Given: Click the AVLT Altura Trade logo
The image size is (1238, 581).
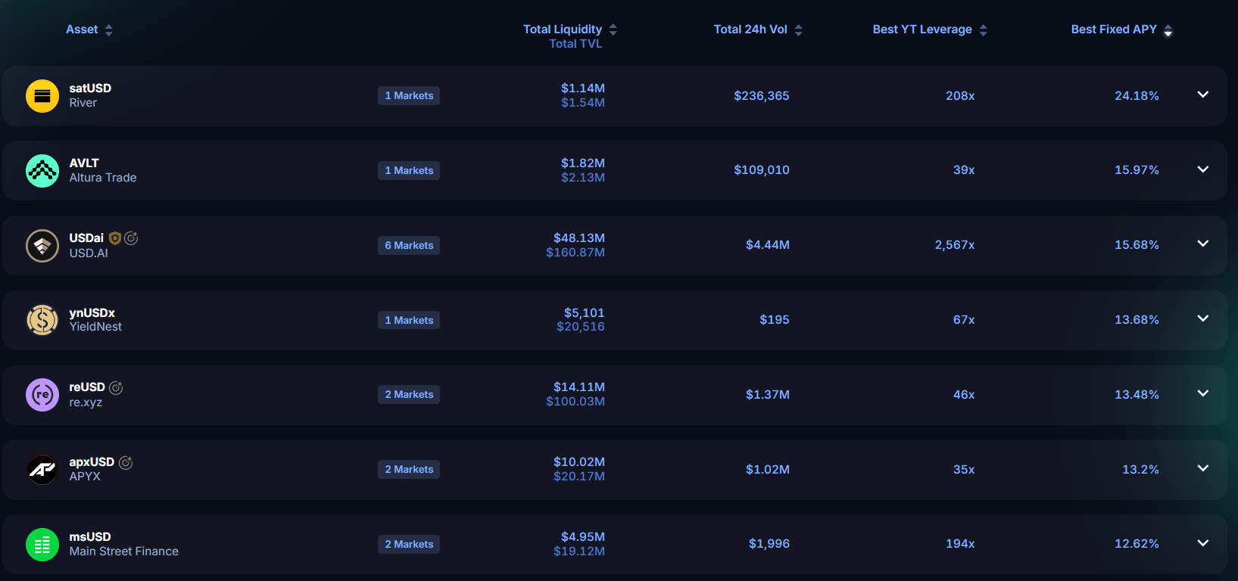Looking at the screenshot, I should (42, 171).
